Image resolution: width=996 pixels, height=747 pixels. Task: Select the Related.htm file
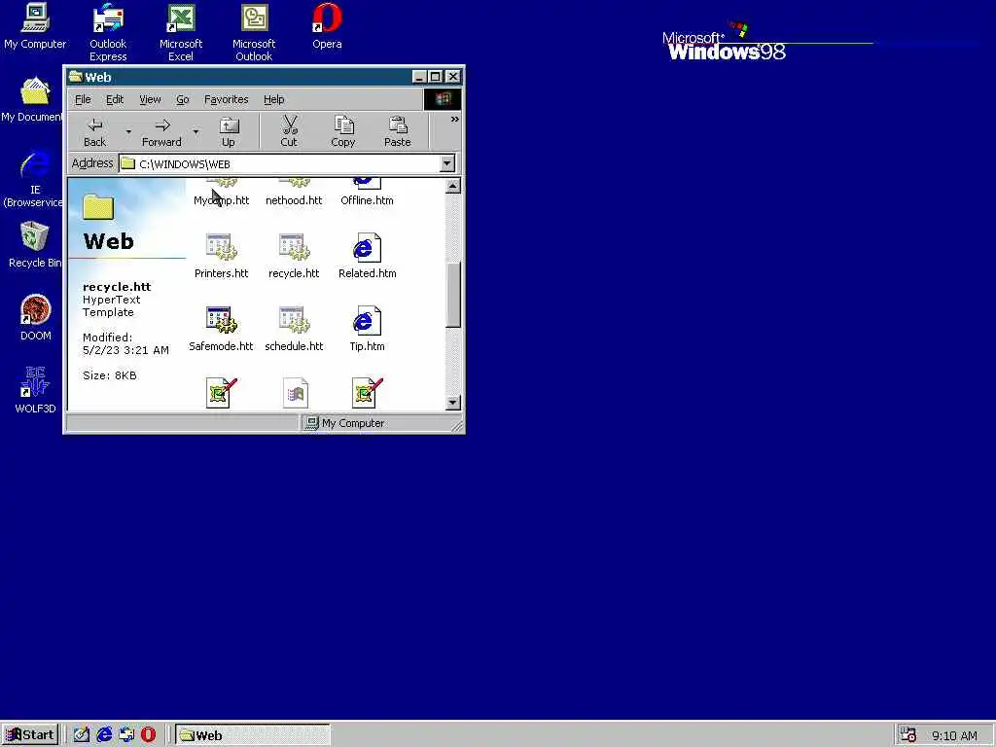tap(367, 257)
